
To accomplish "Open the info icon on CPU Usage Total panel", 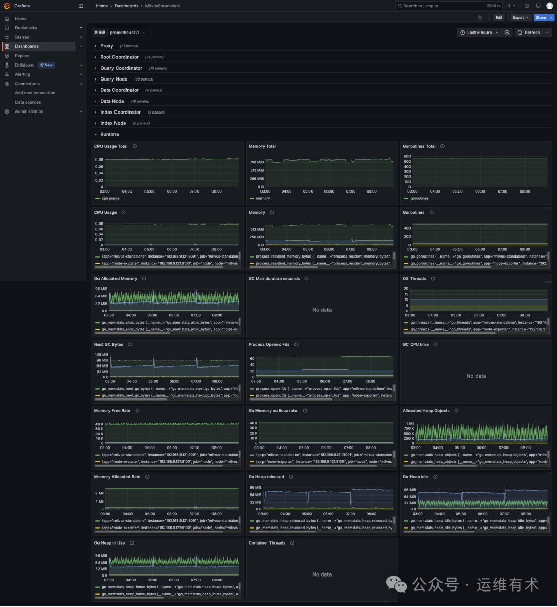I will tap(134, 146).
